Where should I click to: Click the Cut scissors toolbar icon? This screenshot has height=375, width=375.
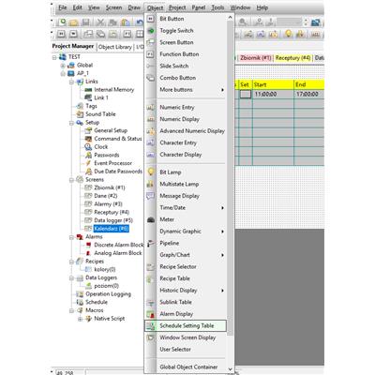coord(100,22)
